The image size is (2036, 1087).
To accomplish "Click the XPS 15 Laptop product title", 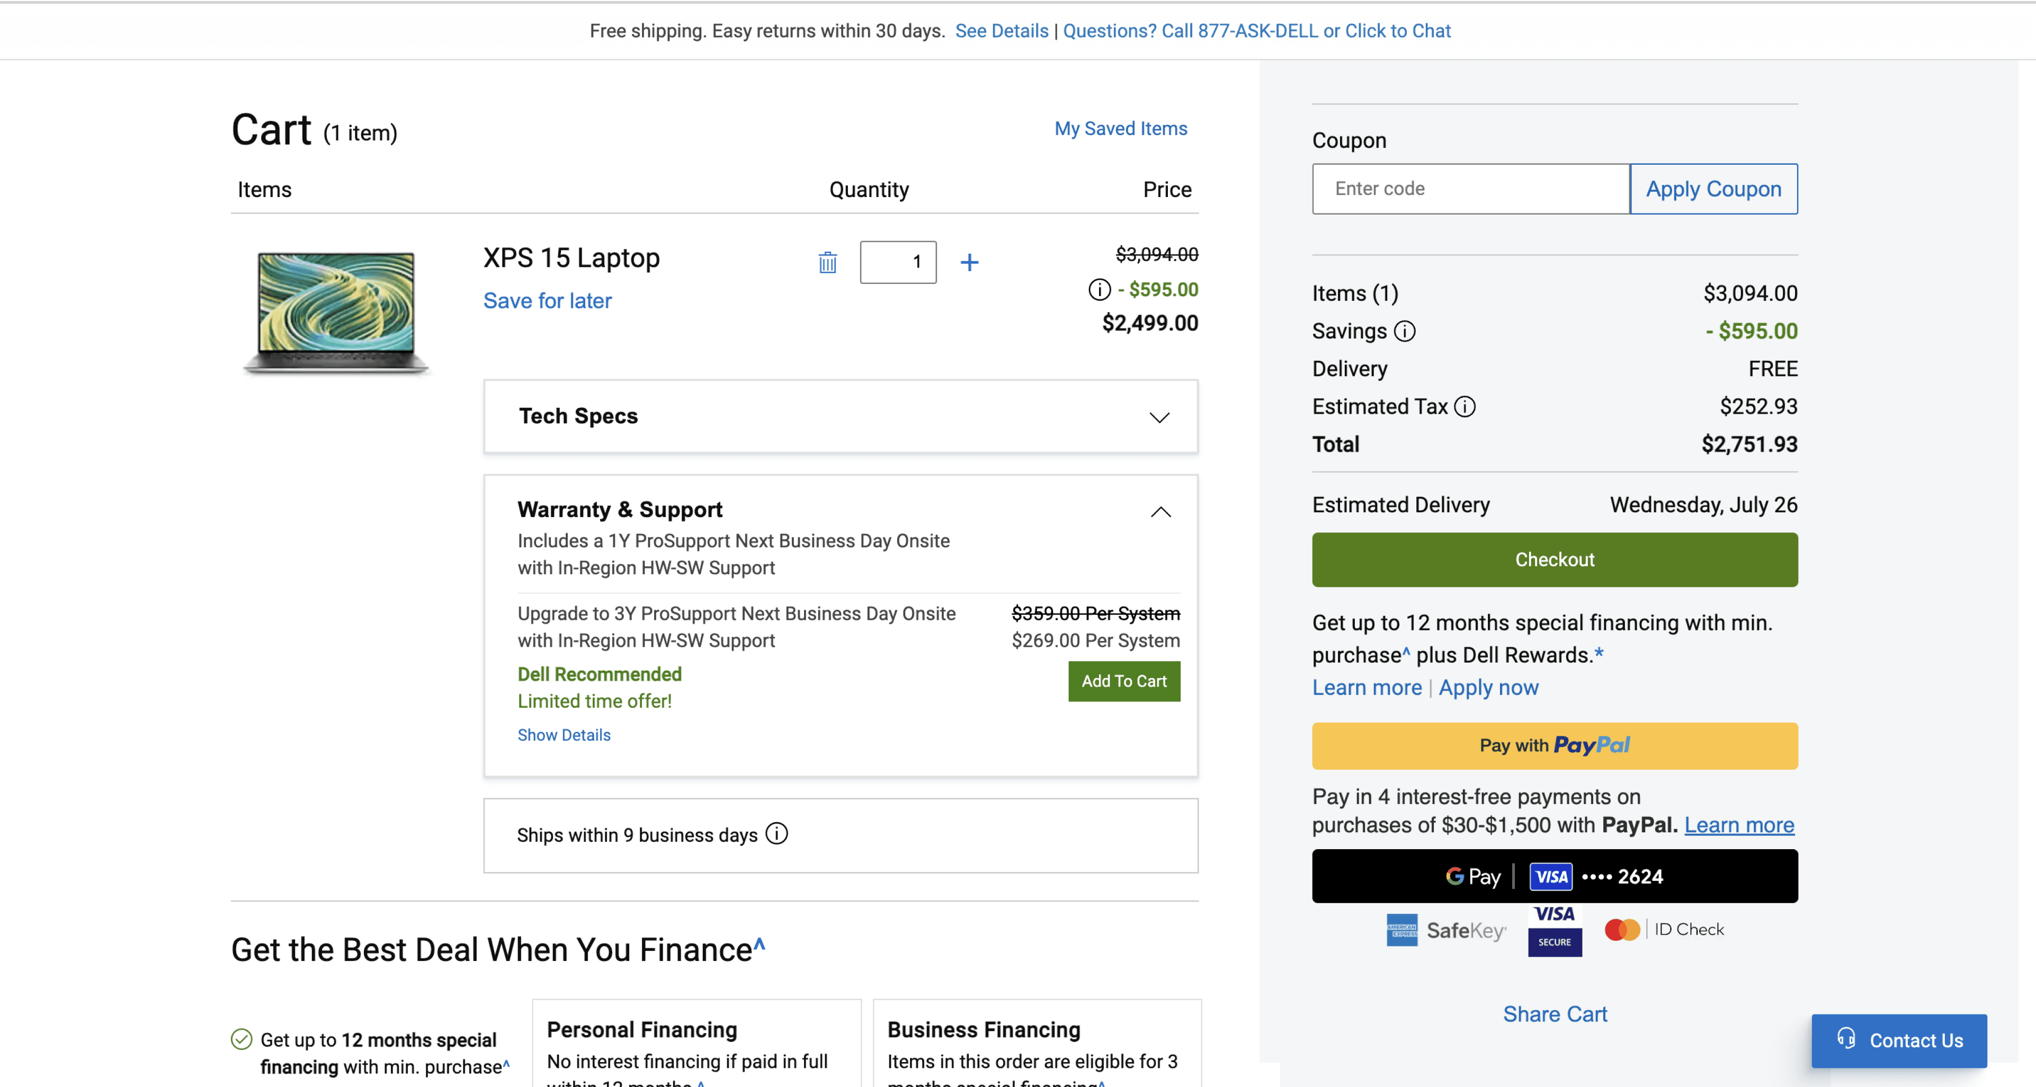I will pyautogui.click(x=571, y=258).
